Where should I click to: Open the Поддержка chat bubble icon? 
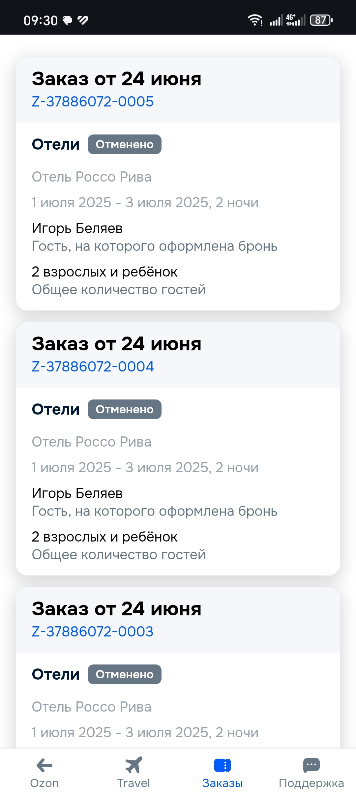(311, 765)
